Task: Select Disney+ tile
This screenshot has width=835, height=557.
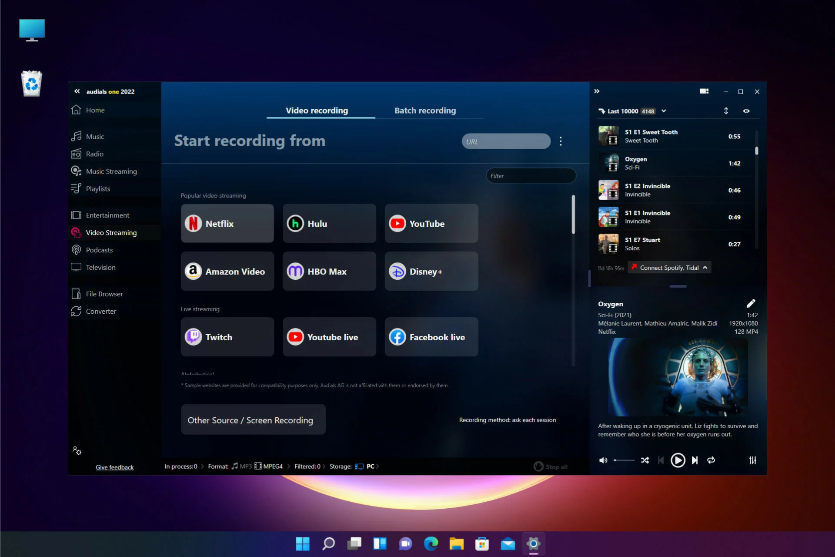Action: (x=431, y=271)
